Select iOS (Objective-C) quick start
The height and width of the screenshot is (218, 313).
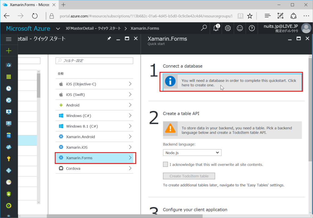click(94, 84)
